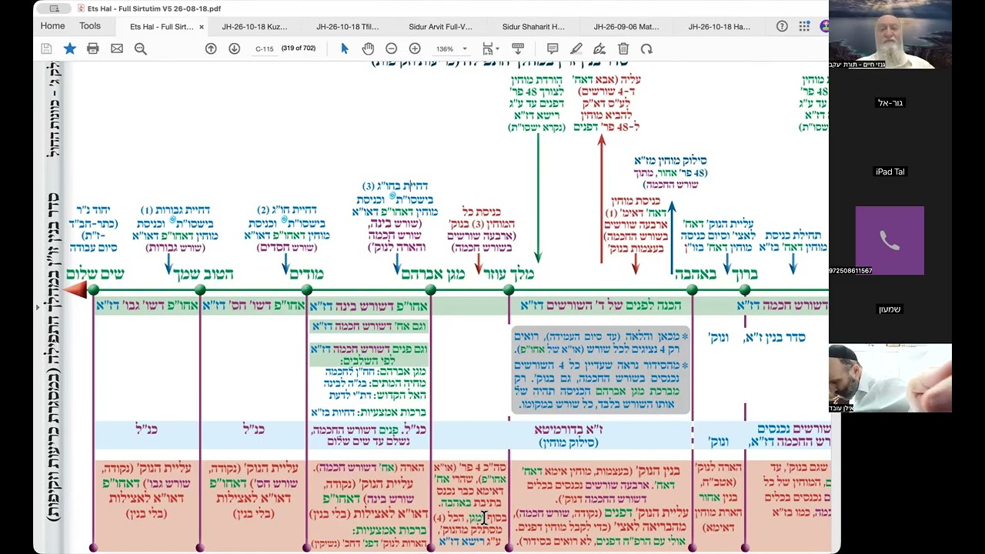Viewport: 985px width, 554px height.
Task: Zoom in with the plus icon
Action: [x=415, y=48]
